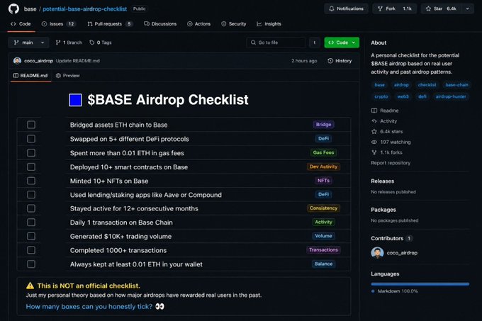The width and height of the screenshot is (482, 321).
Task: View 1.1k forks in sidebar
Action: tap(387, 152)
